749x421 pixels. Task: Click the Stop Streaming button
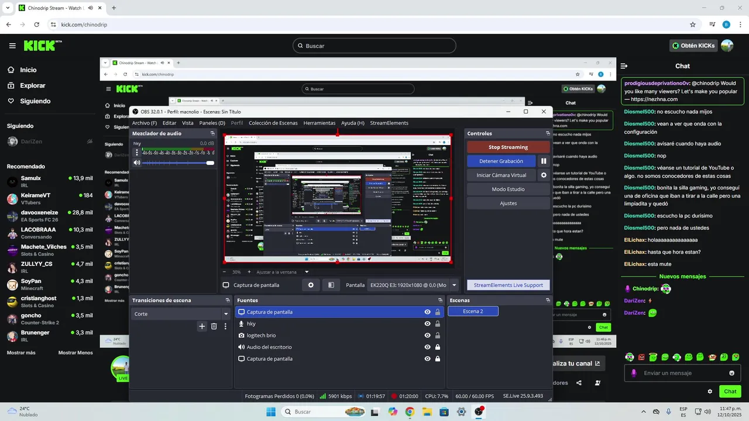point(508,147)
